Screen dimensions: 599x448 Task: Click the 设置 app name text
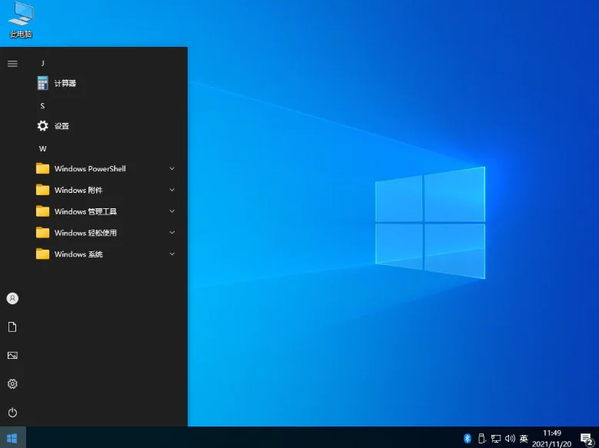point(62,126)
